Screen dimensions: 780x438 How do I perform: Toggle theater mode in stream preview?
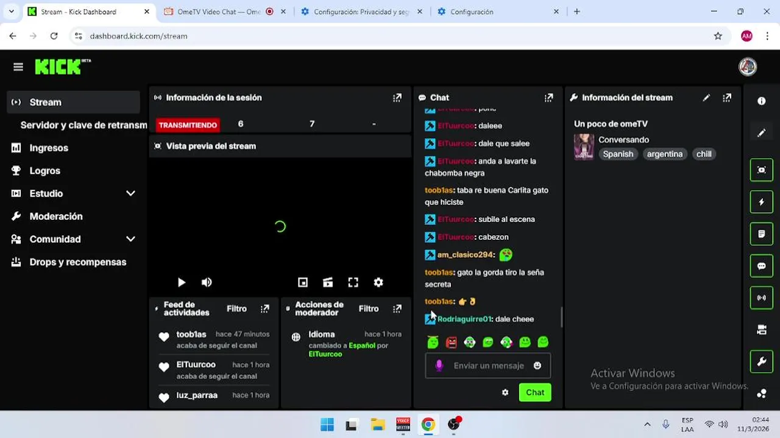(x=328, y=282)
